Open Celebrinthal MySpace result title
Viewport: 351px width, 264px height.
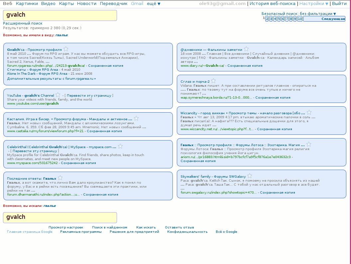click(61, 147)
